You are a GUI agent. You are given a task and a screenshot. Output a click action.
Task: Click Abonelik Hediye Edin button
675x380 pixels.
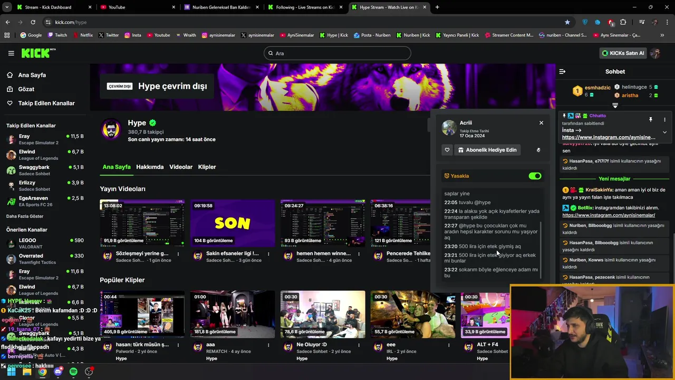click(x=488, y=150)
